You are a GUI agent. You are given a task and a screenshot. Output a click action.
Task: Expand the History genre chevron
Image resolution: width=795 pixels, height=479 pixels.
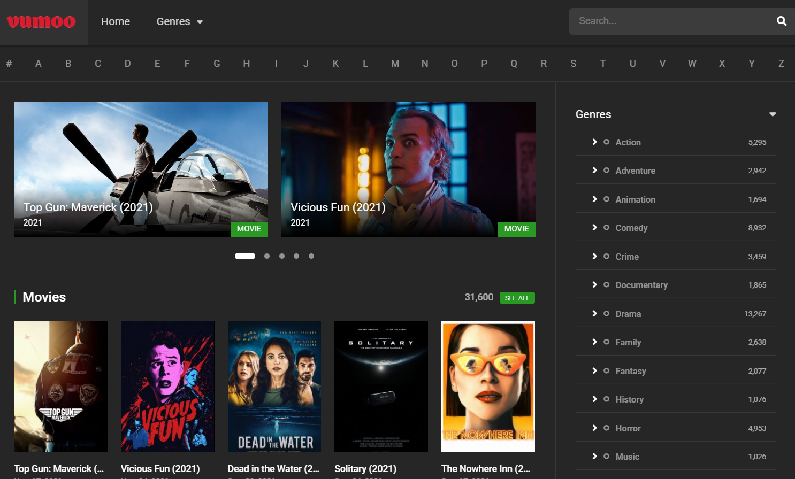594,399
